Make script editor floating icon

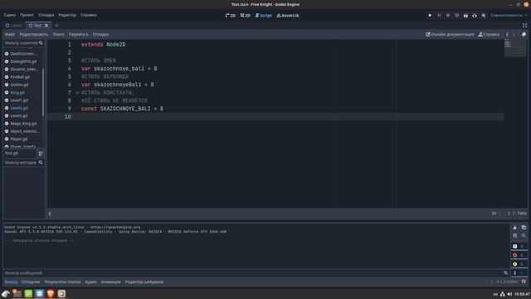[524, 34]
